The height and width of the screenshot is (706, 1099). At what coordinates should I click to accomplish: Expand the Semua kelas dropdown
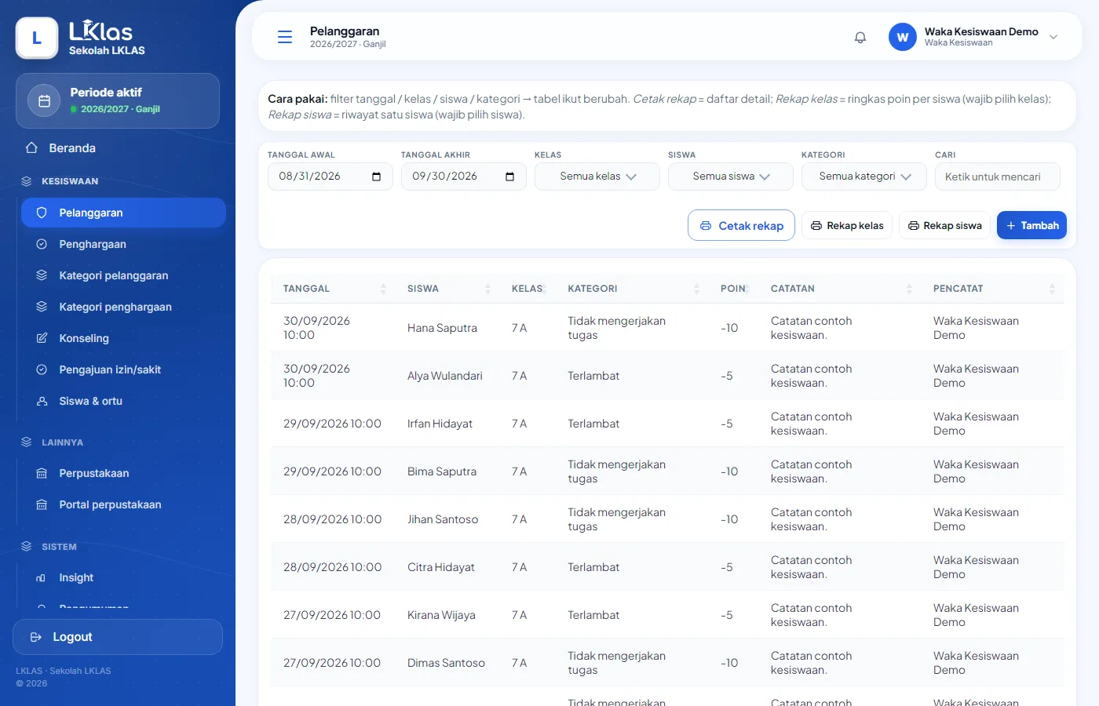tap(597, 176)
